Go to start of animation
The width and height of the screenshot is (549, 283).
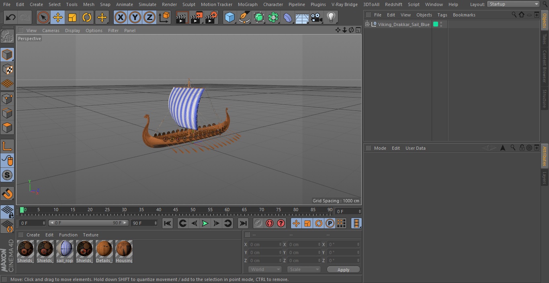(x=168, y=223)
